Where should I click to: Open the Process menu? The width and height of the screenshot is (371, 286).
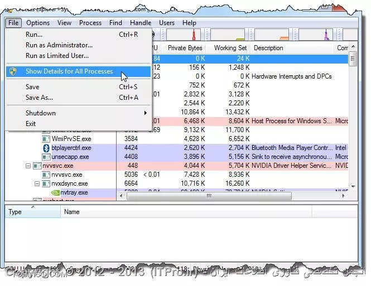(90, 23)
